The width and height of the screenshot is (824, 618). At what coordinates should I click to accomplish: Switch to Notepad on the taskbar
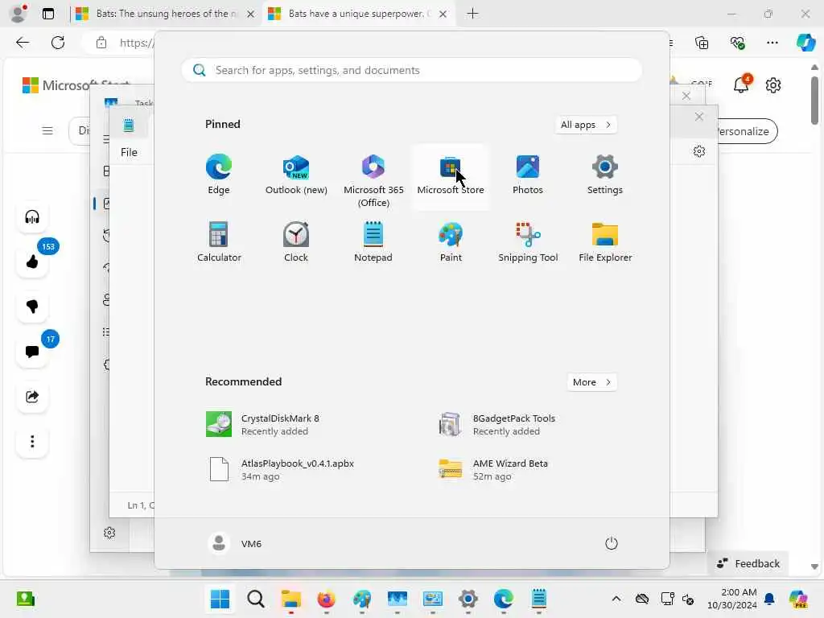[x=538, y=599]
